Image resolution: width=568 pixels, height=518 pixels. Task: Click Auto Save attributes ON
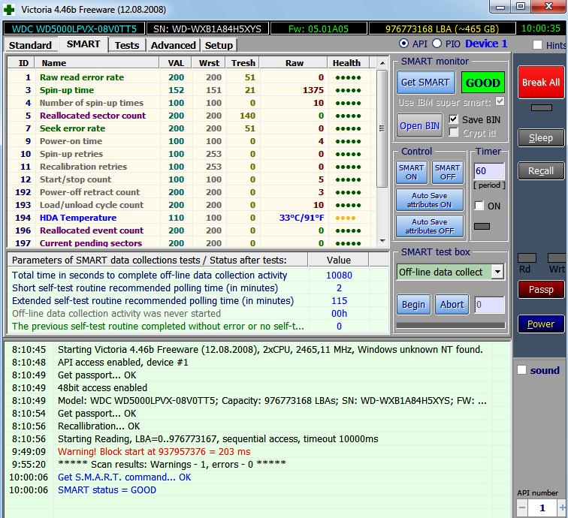(430, 200)
